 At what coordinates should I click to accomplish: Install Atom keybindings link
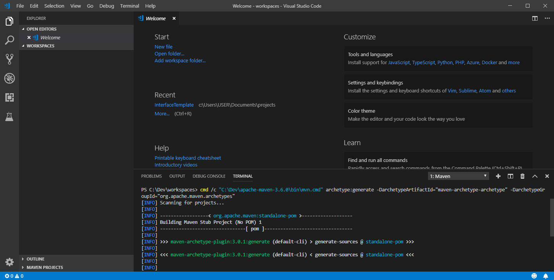pyautogui.click(x=485, y=91)
